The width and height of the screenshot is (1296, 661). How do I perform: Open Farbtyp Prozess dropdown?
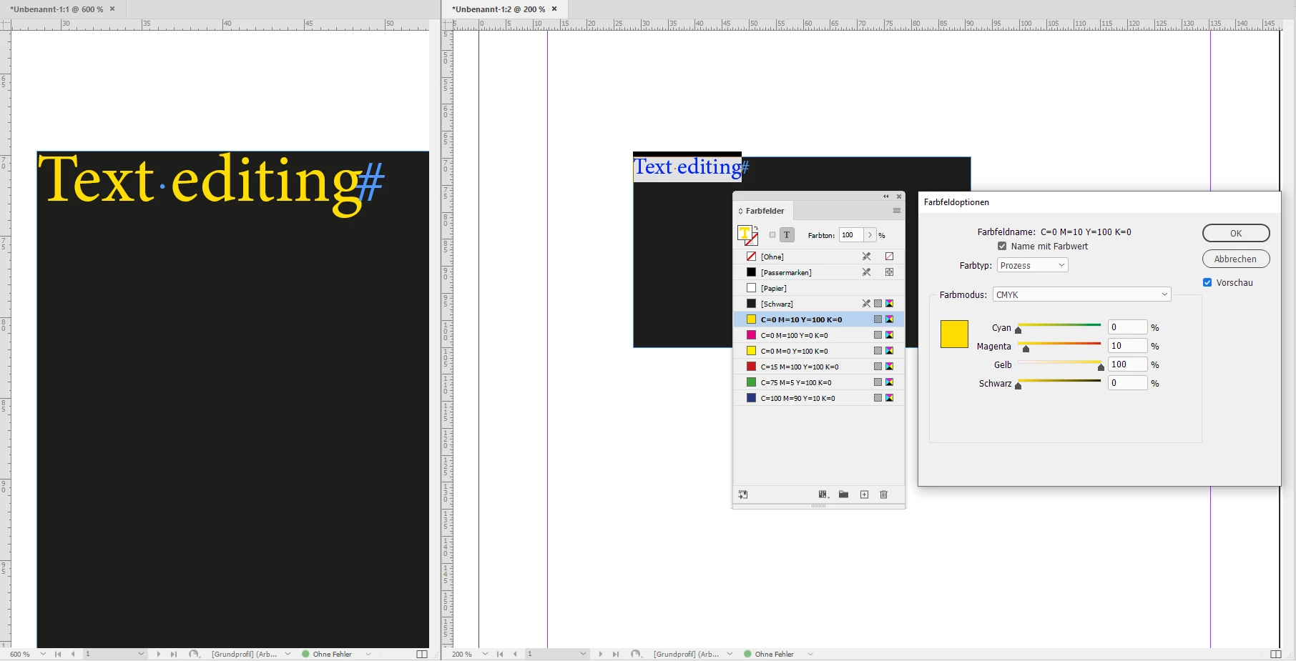(x=1032, y=265)
